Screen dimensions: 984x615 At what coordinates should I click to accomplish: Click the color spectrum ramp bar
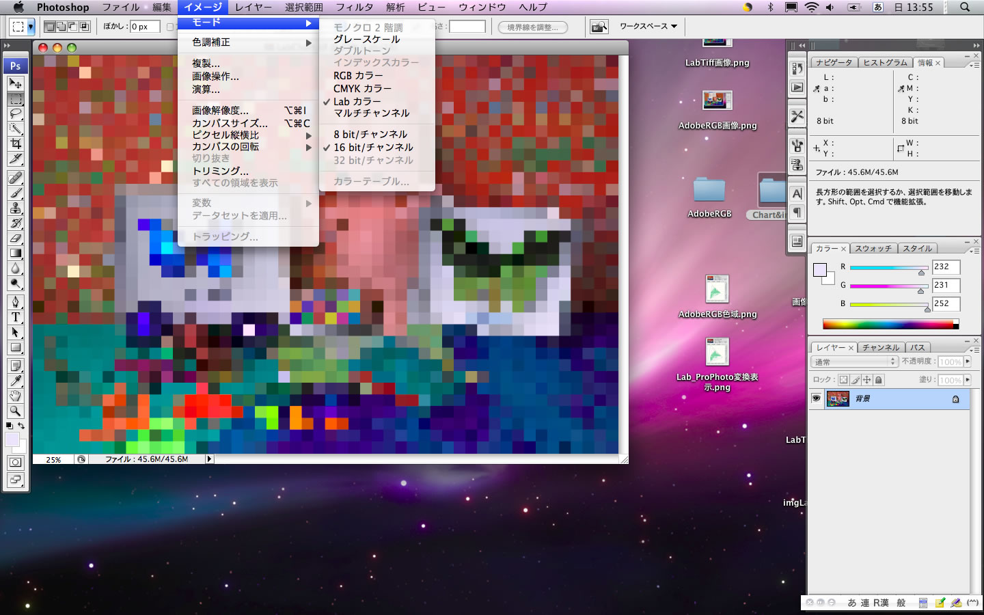tap(890, 324)
